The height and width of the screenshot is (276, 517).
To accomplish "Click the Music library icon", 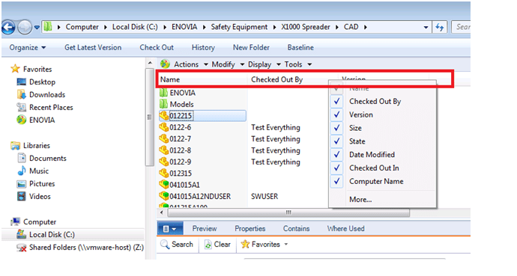I will click(22, 171).
